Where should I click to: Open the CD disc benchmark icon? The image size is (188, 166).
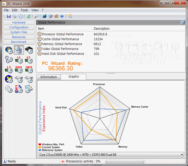click(x=9, y=89)
